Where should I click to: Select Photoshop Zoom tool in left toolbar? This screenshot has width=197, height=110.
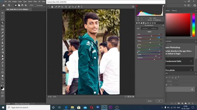[2, 79]
